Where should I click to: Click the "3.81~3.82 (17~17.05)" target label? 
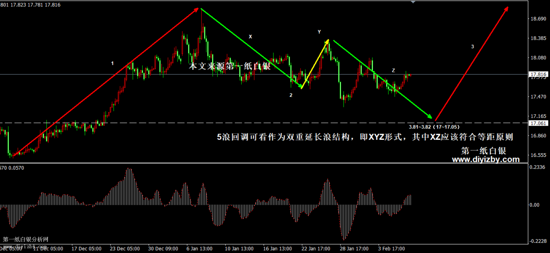point(434,127)
